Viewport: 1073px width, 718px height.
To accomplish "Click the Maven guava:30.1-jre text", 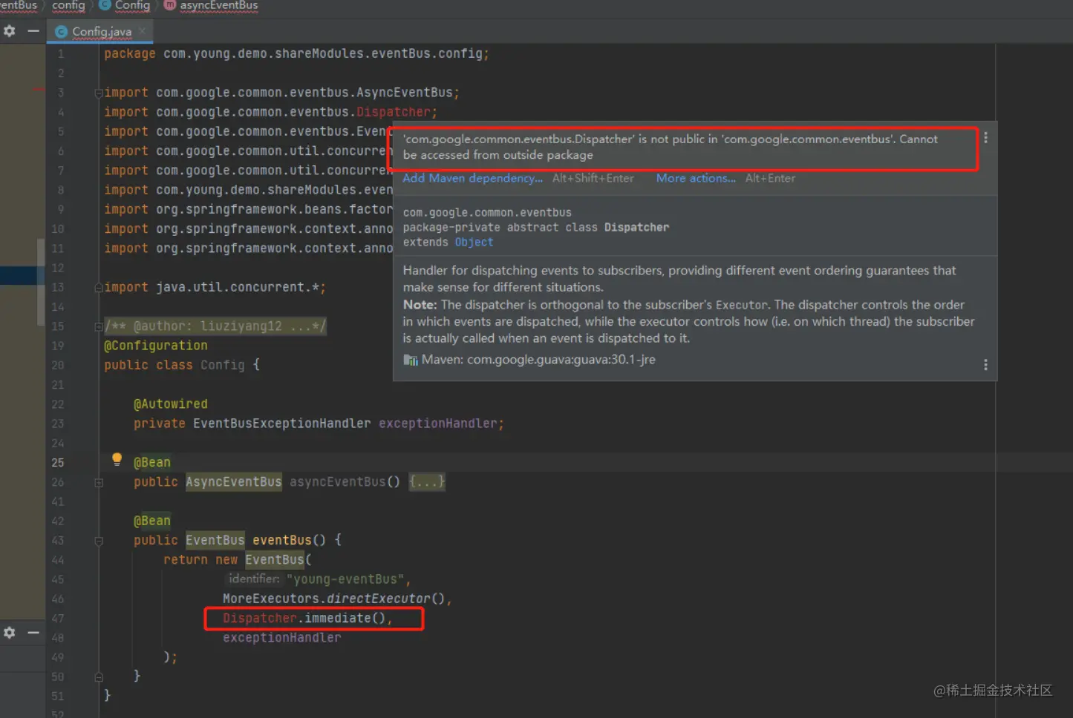I will point(538,360).
